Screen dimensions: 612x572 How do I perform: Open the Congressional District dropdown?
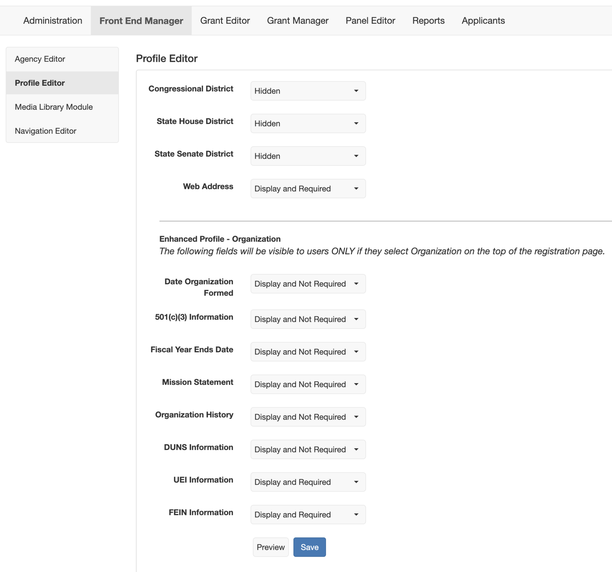tap(308, 91)
